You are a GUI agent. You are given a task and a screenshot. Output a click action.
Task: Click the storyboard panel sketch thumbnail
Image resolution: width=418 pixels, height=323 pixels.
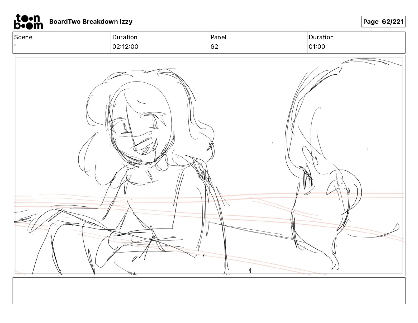point(209,165)
